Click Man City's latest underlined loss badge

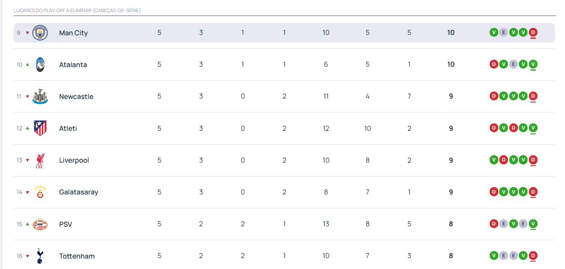pos(533,32)
